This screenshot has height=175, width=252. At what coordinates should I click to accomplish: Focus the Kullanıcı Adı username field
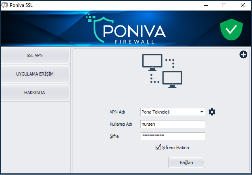point(173,124)
